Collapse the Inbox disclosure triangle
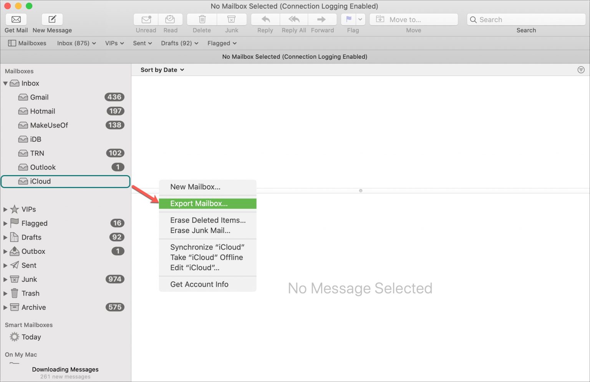This screenshot has height=382, width=590. (x=5, y=83)
